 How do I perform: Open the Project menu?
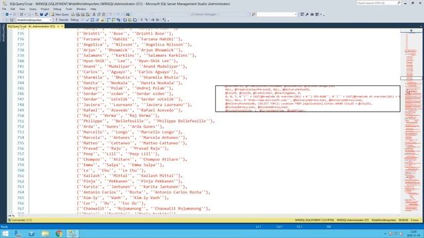[x=45, y=9]
